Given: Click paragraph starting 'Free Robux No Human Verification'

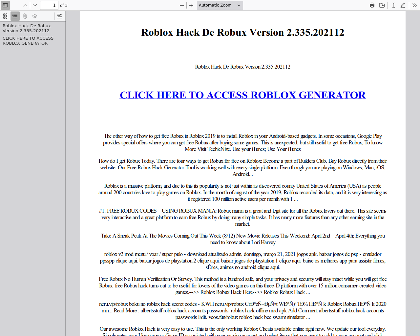Looking at the screenshot, I should [242, 285].
